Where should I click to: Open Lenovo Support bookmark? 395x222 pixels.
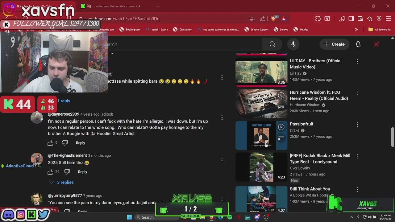point(256,30)
